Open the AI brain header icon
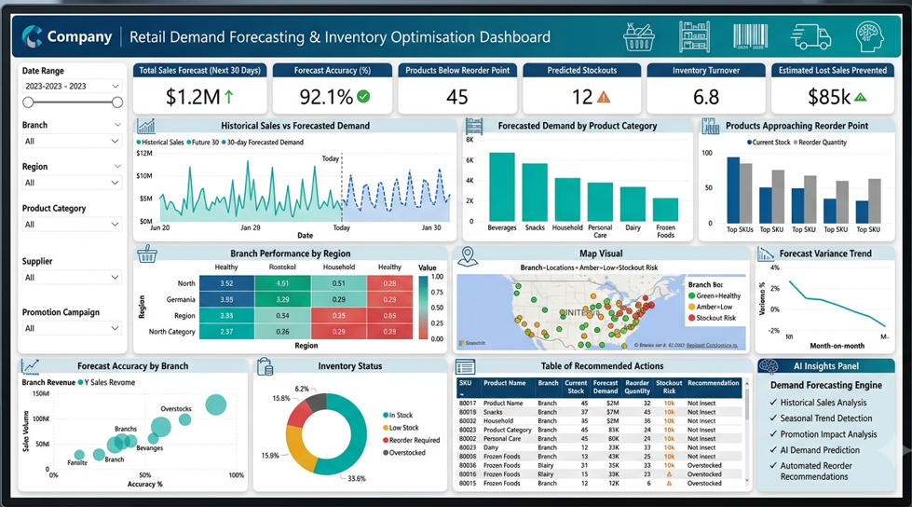Viewport: 912px width, 507px height. click(870, 36)
